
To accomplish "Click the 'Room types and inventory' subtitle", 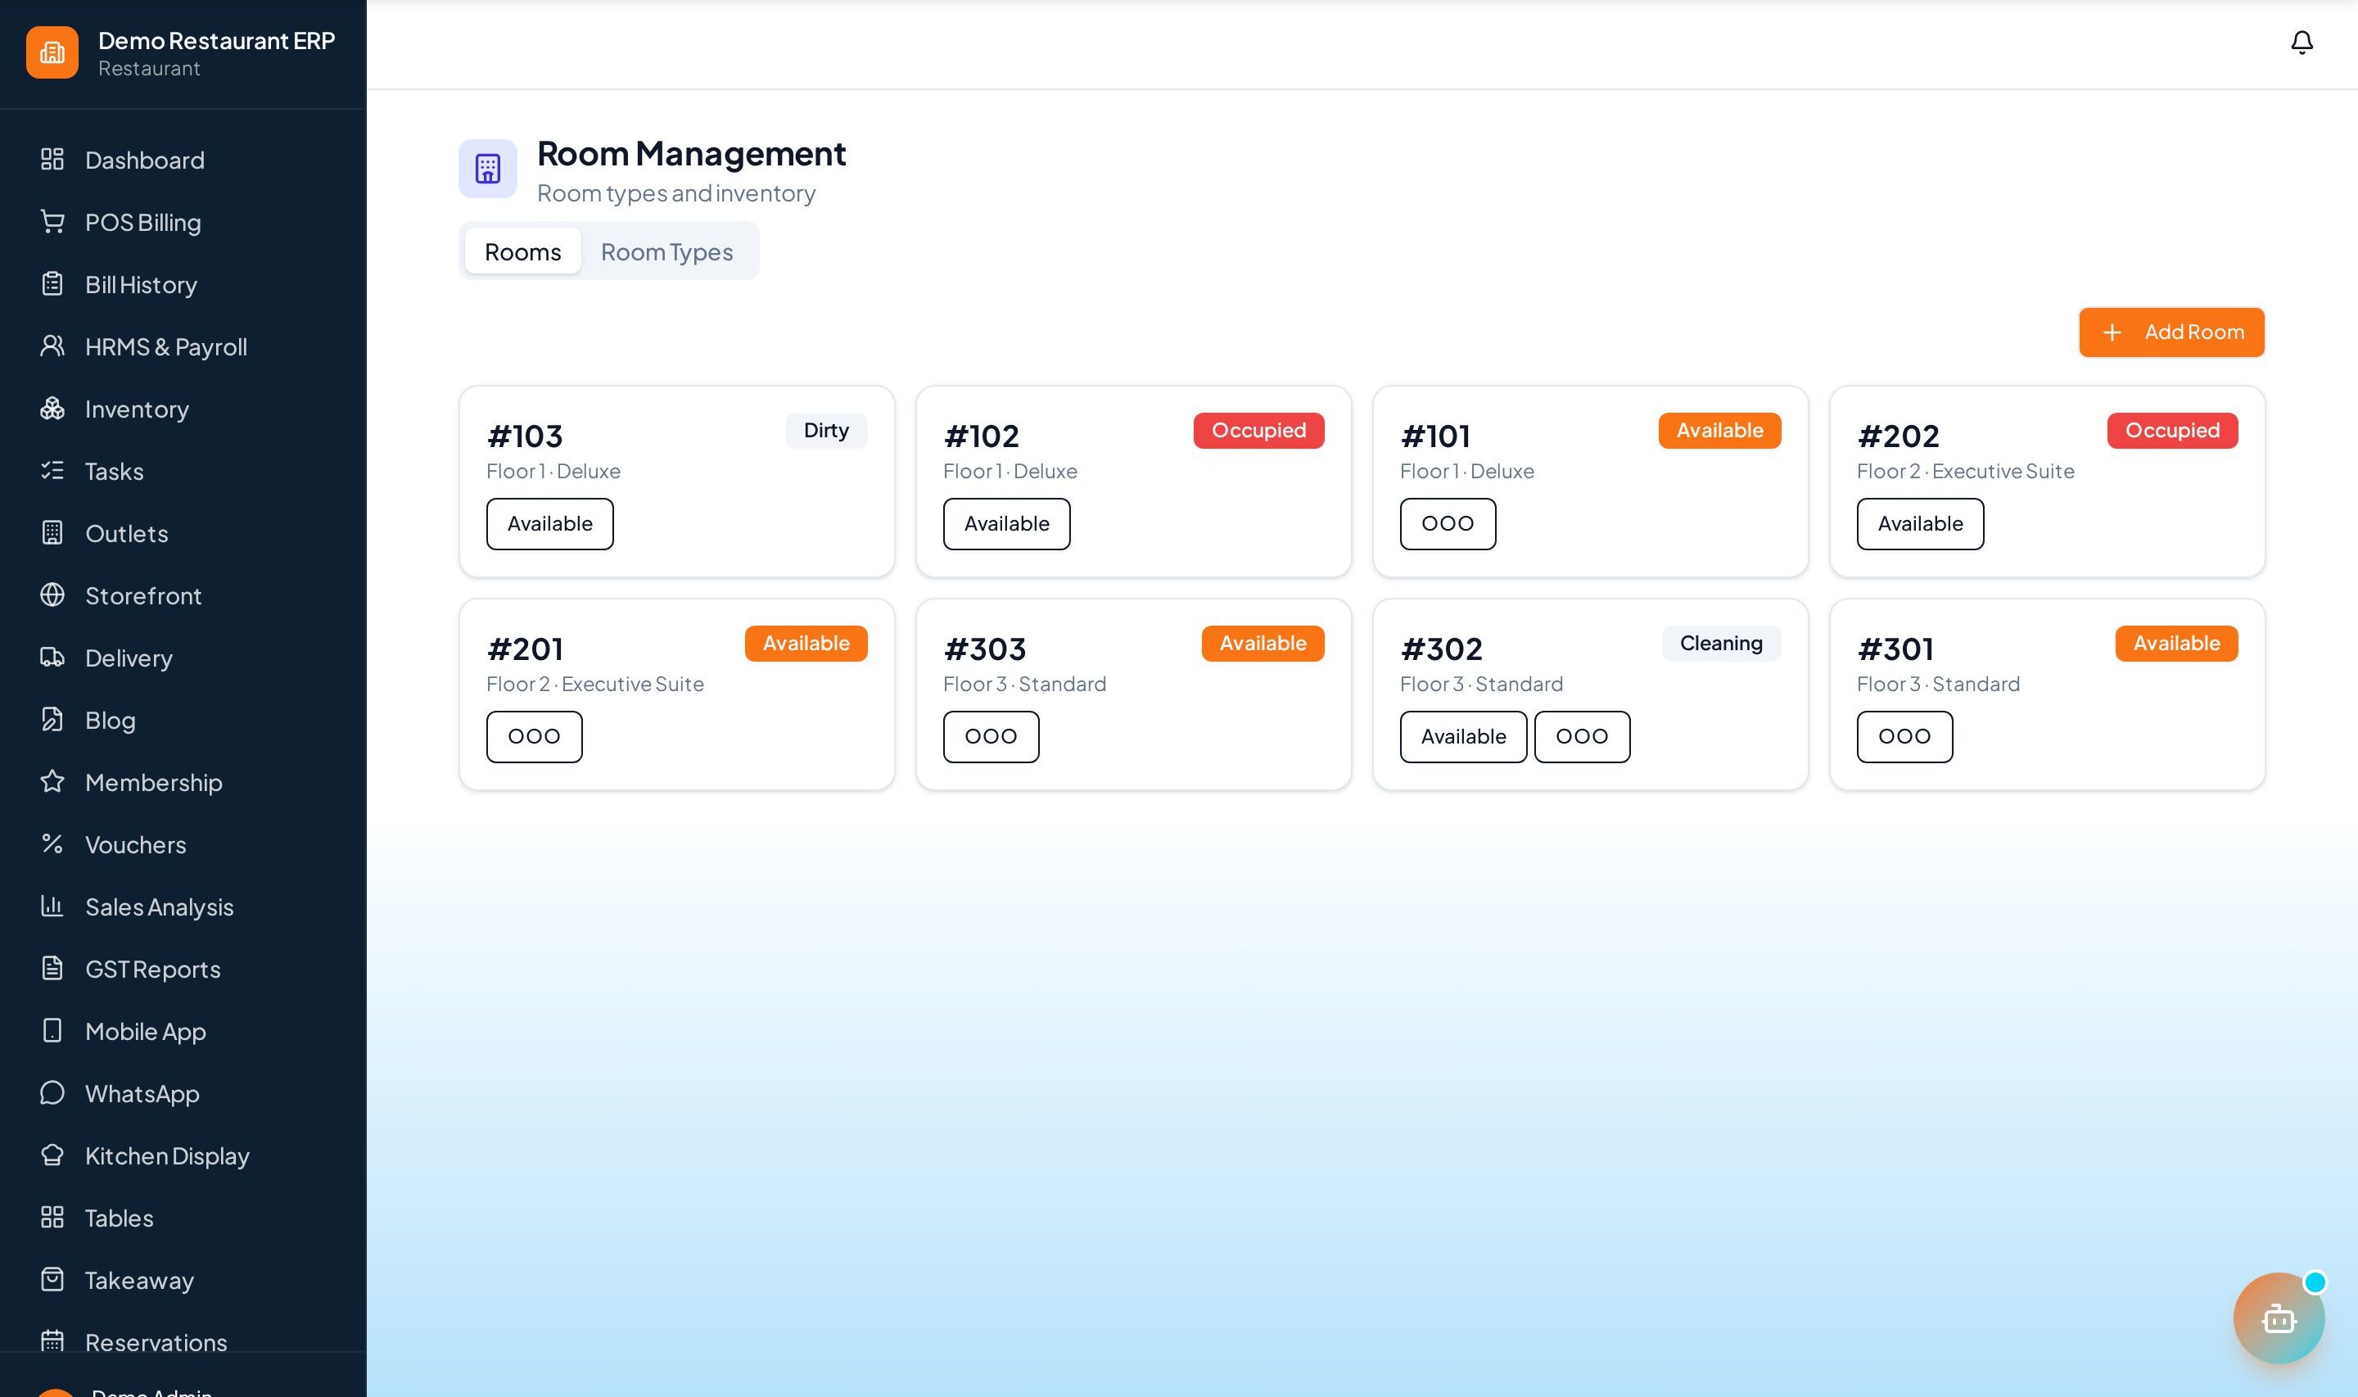I will (675, 193).
